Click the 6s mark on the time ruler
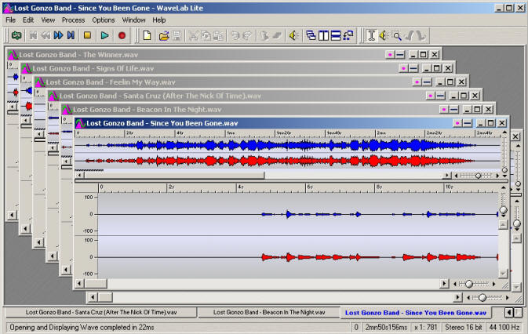 tap(310, 187)
